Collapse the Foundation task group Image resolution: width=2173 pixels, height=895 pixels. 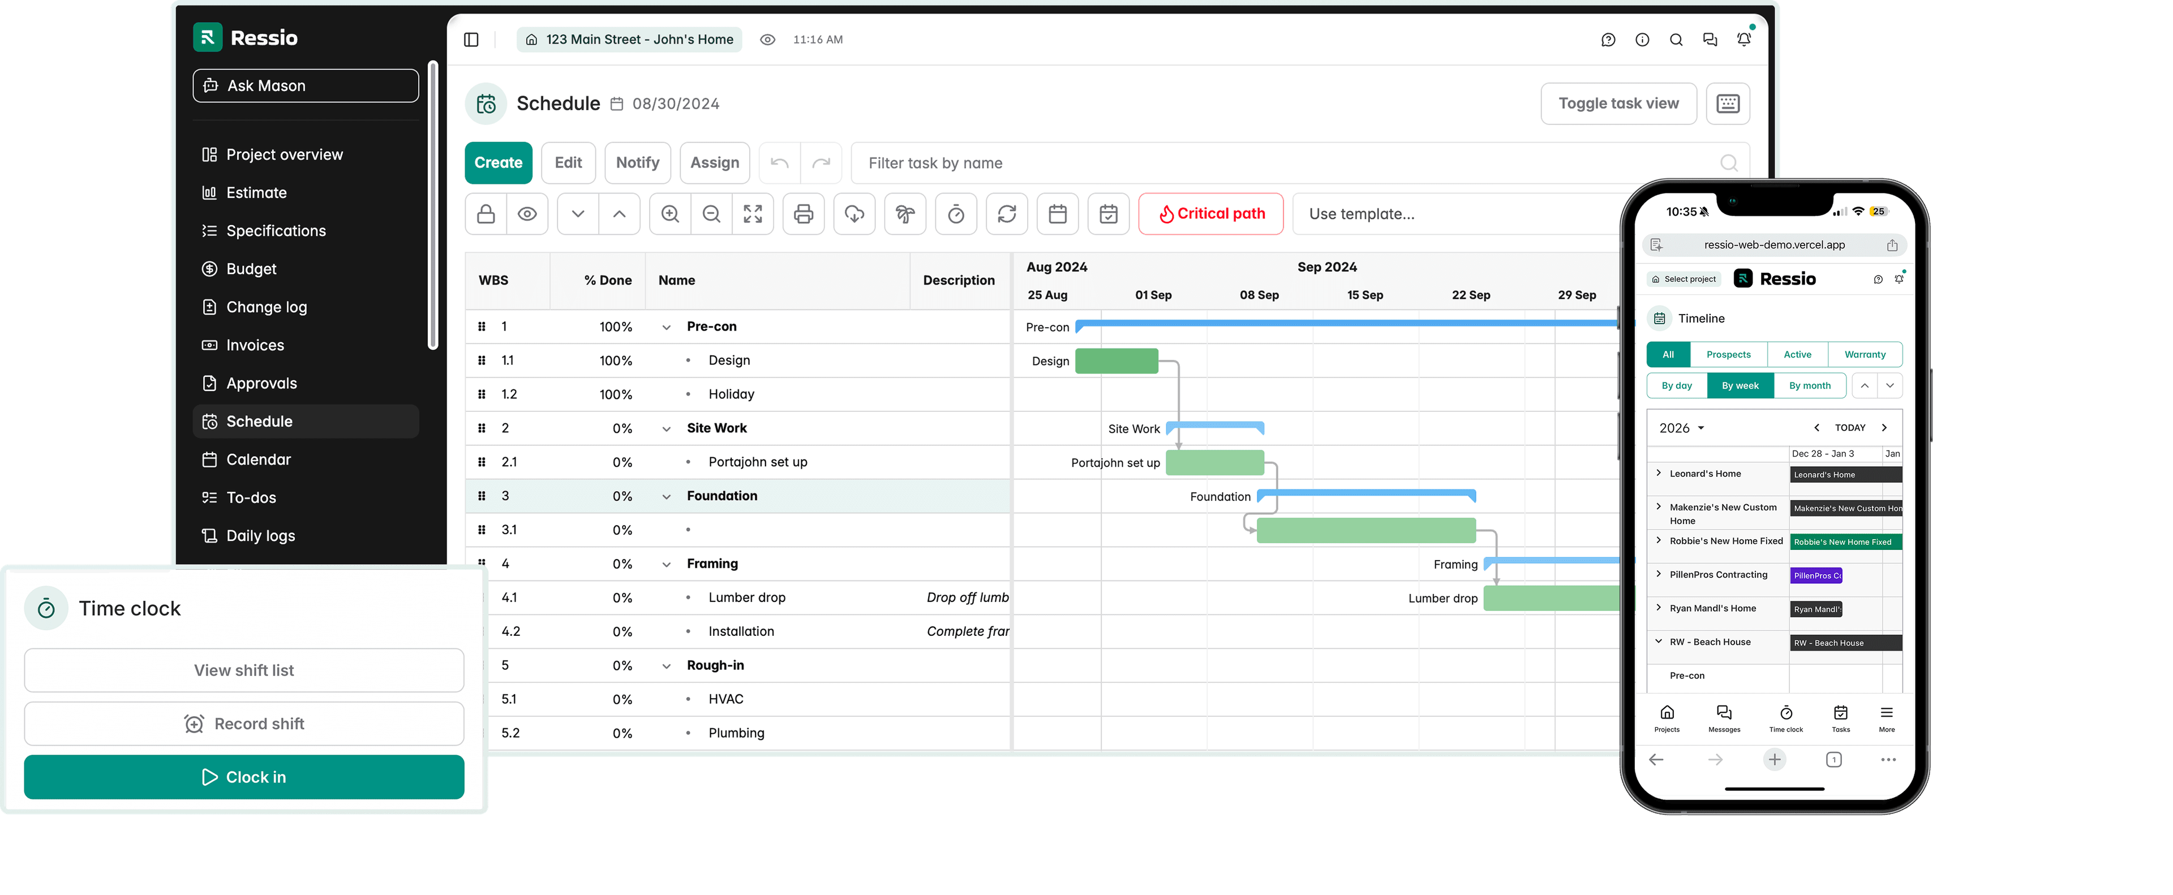[x=665, y=497]
